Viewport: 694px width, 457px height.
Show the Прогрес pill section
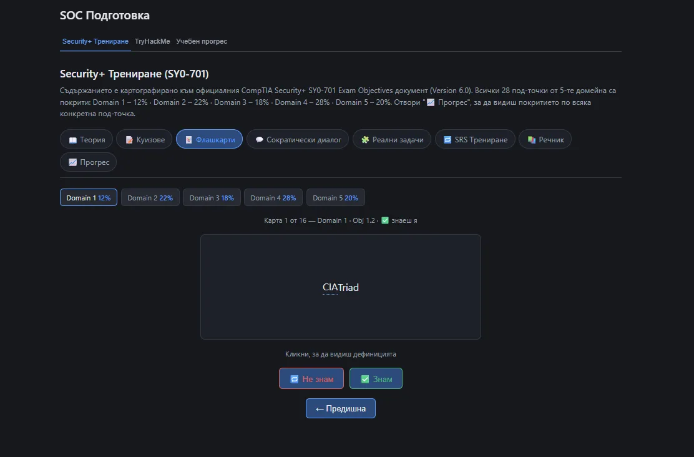click(x=88, y=162)
